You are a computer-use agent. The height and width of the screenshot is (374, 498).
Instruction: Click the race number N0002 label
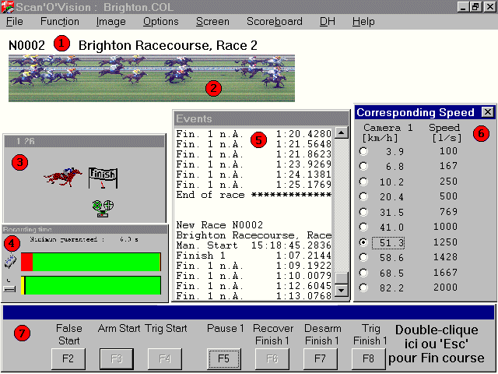[26, 45]
